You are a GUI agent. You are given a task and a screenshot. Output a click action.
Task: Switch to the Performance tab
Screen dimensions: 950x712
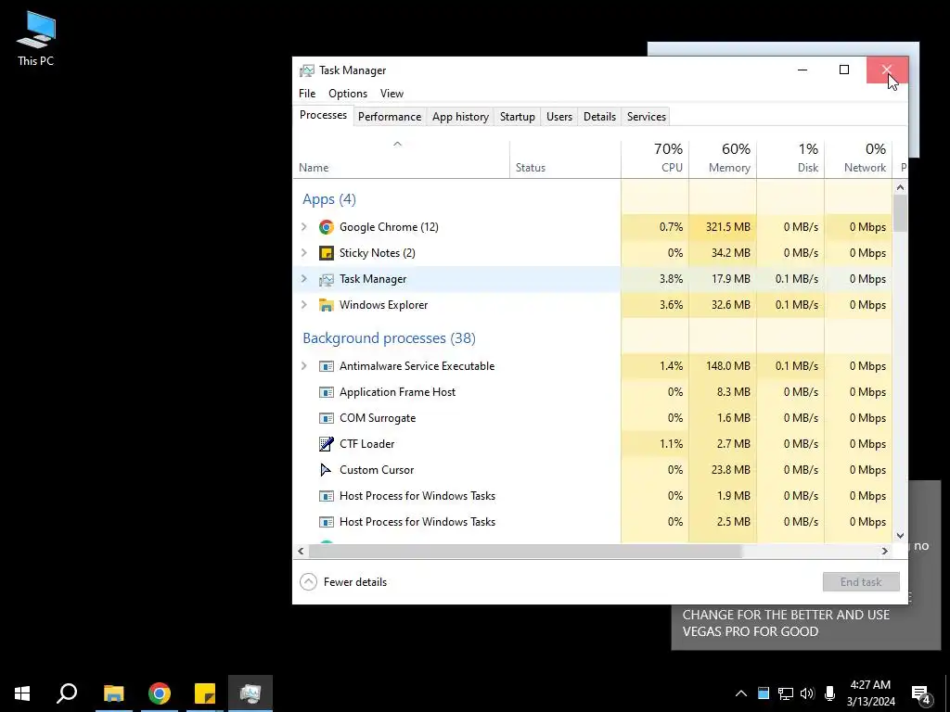pos(390,116)
